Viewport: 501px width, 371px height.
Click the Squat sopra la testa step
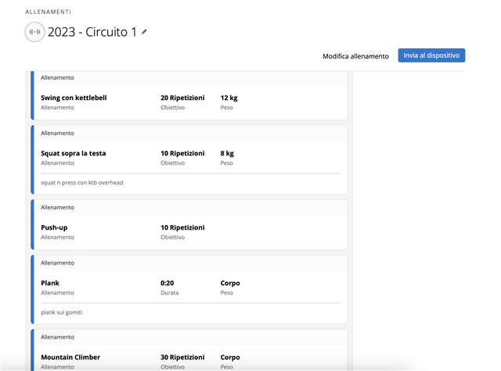pos(73,153)
